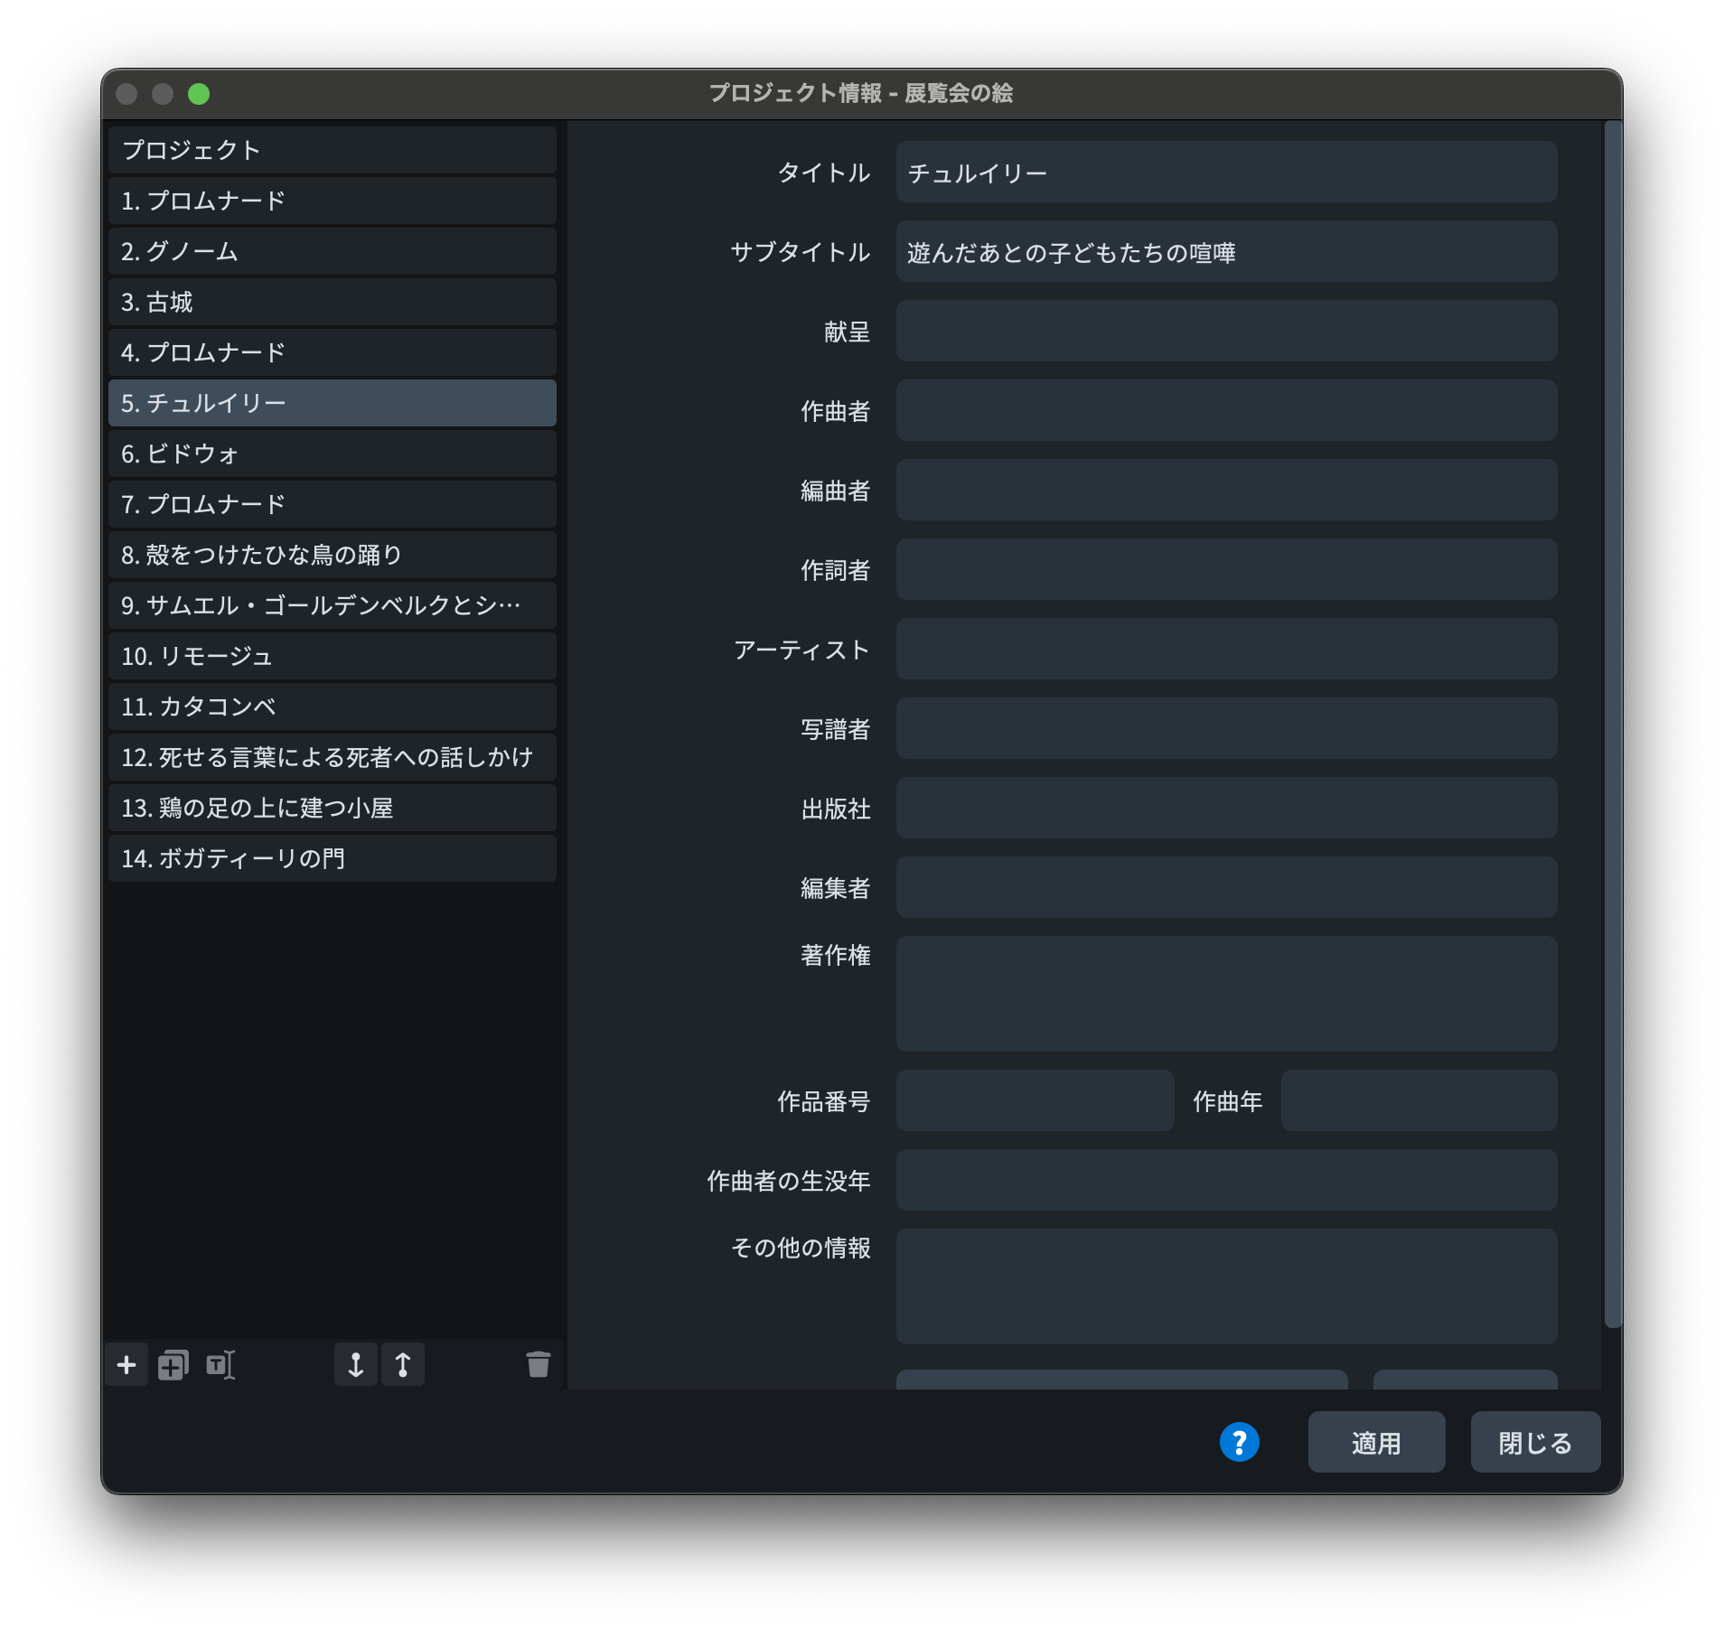Move the selected flow down with the down-arrow icon

(x=356, y=1364)
